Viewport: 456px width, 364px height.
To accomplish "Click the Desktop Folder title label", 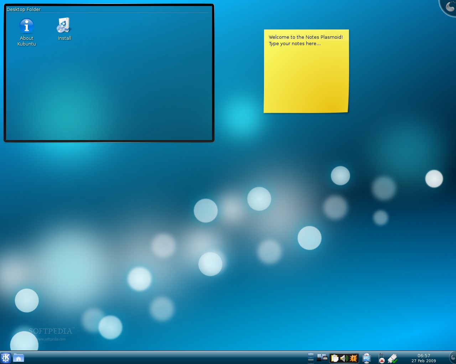I will (24, 10).
